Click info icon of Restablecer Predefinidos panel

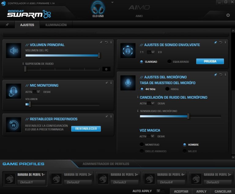click(x=111, y=116)
